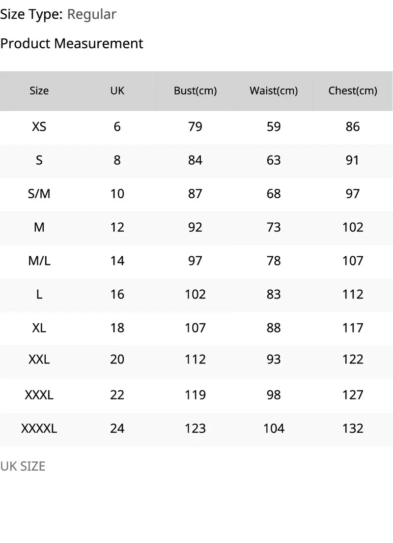Click chest value 132 cell
This screenshot has width=393, height=543.
coord(353,428)
